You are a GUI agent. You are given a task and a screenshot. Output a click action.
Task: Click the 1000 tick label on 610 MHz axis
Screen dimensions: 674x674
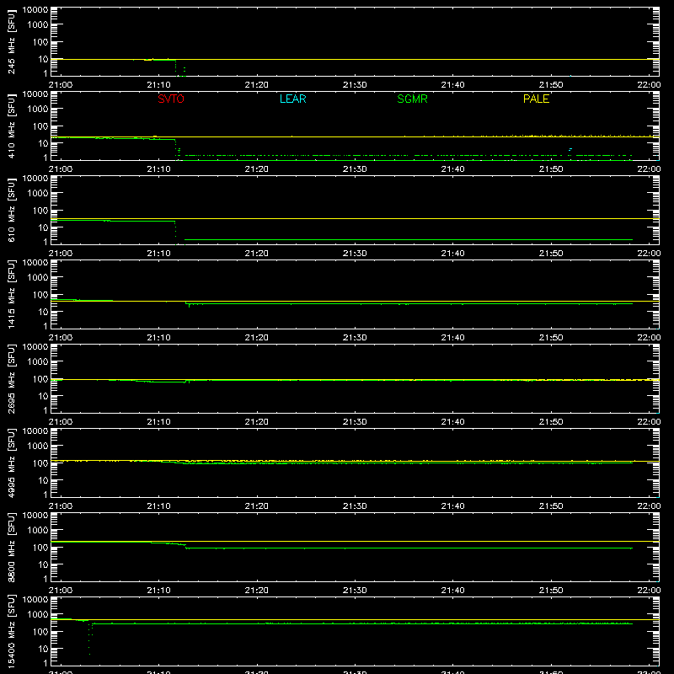38,193
